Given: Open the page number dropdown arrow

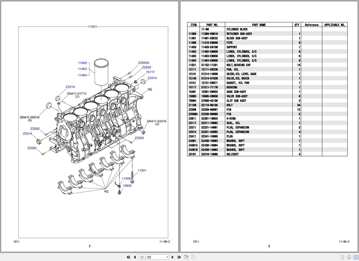Looking at the screenshot, I should coord(167,257).
